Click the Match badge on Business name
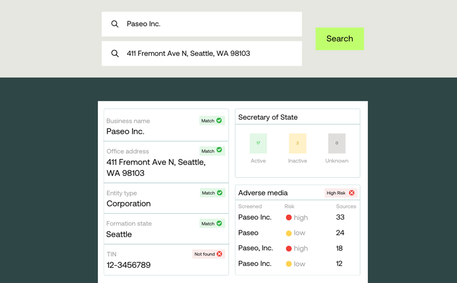 [212, 121]
